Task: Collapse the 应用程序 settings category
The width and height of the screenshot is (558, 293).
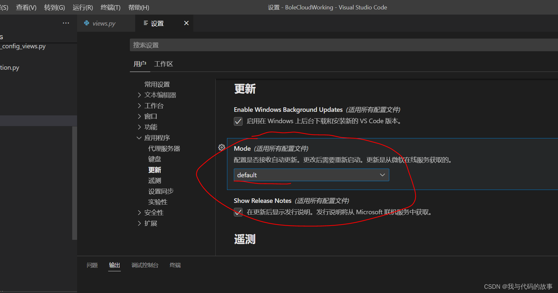Action: [139, 138]
